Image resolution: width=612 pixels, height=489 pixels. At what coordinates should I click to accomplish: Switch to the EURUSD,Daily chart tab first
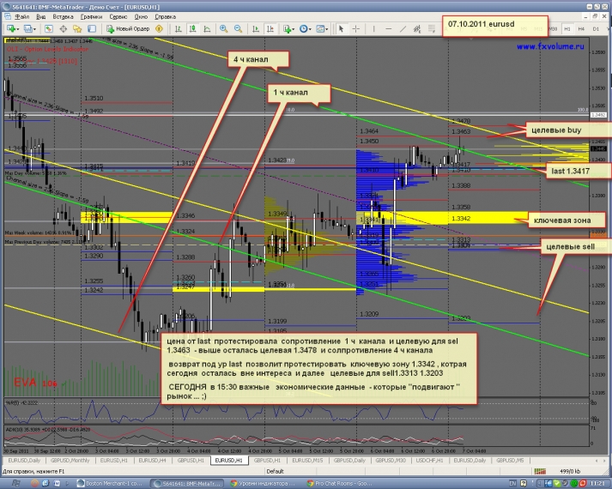point(24,461)
